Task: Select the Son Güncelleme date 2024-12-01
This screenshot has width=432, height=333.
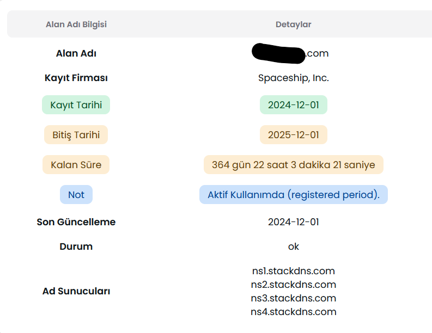Action: tap(294, 222)
